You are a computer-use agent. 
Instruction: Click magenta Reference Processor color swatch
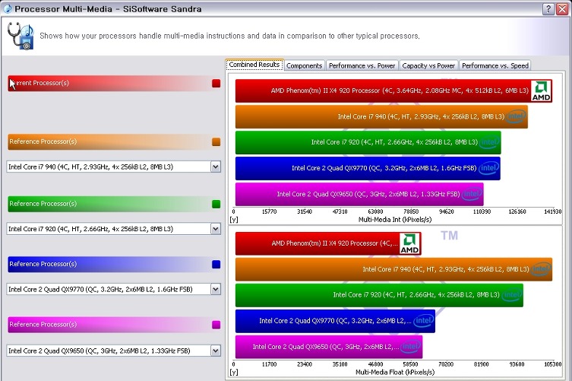216,325
